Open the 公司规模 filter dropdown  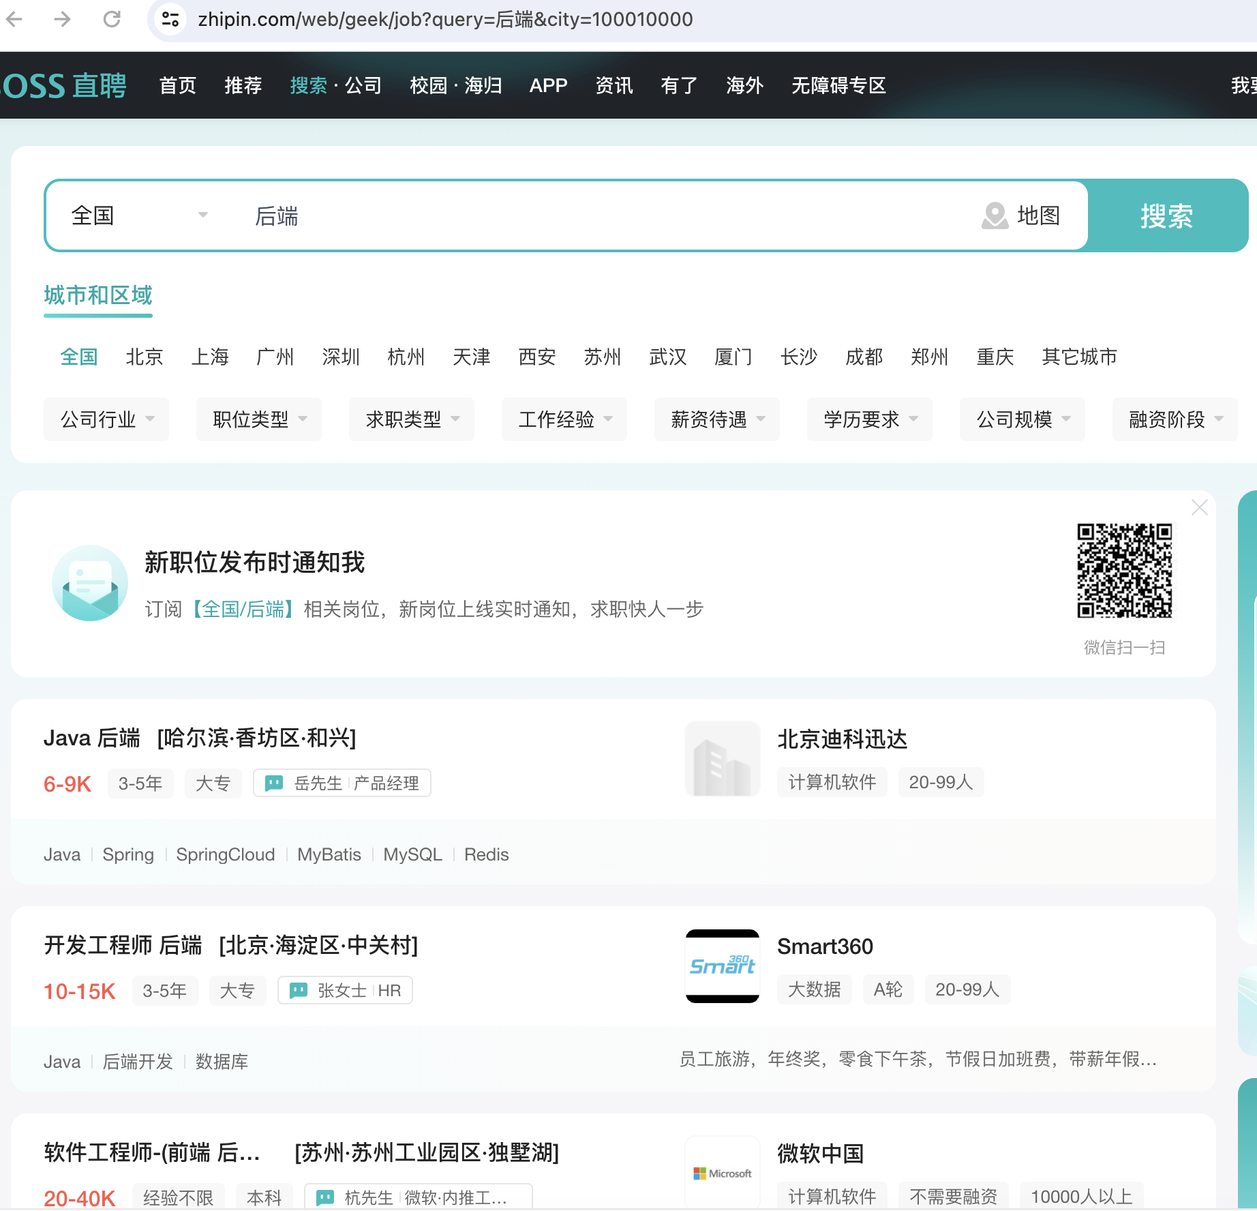[x=1023, y=419]
